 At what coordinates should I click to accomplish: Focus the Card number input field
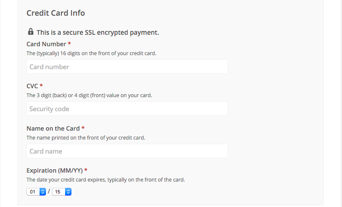pyautogui.click(x=127, y=67)
